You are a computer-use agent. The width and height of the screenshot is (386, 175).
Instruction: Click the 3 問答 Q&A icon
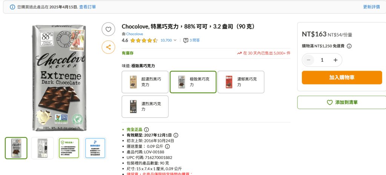pos(185,40)
